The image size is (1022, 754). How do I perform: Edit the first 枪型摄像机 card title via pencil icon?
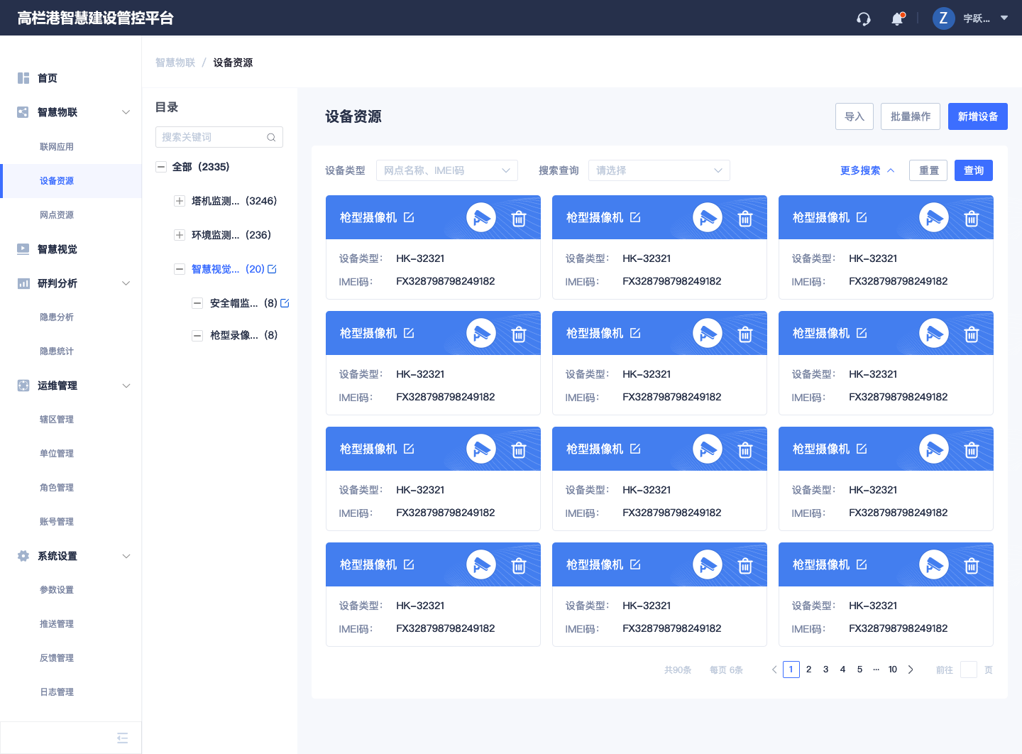409,217
